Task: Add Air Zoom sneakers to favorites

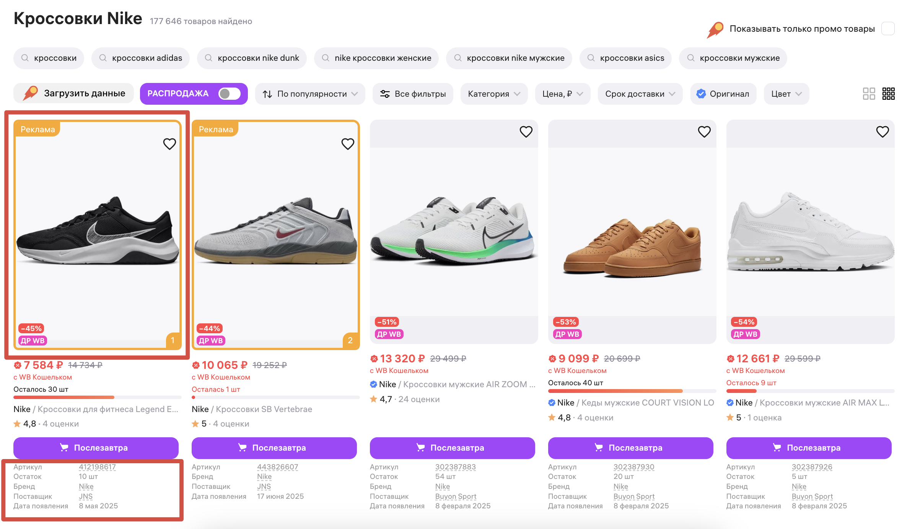Action: click(x=526, y=132)
